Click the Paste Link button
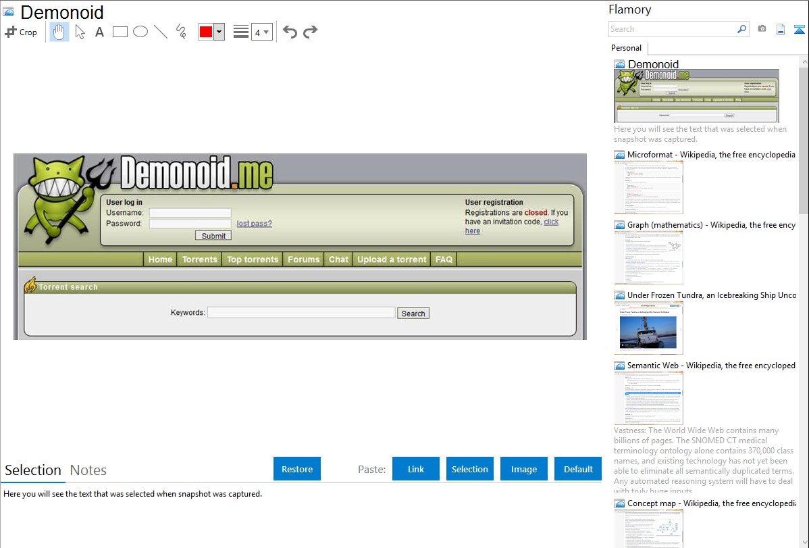 pos(416,469)
